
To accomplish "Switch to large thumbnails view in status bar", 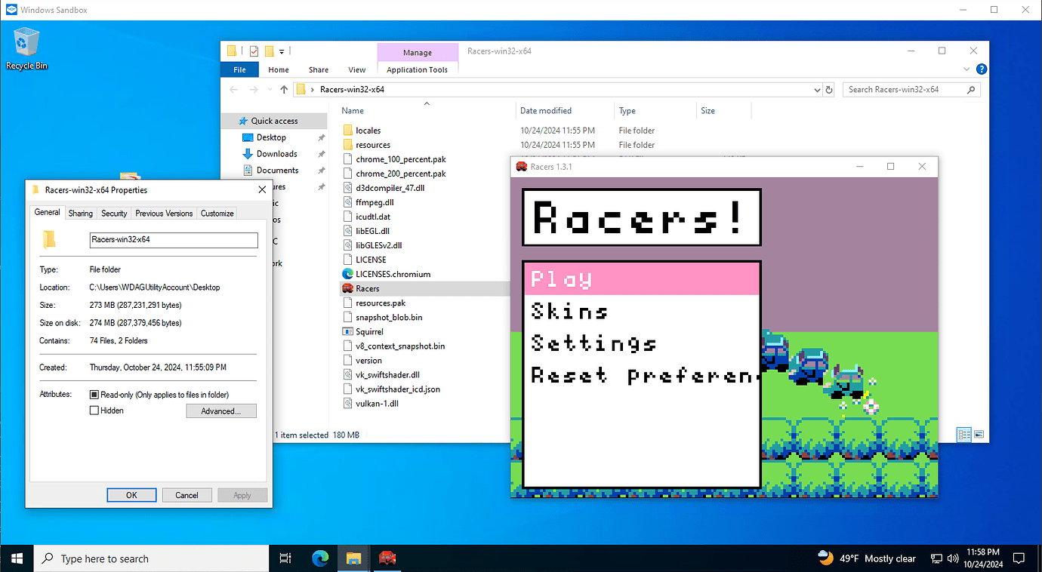I will [979, 435].
